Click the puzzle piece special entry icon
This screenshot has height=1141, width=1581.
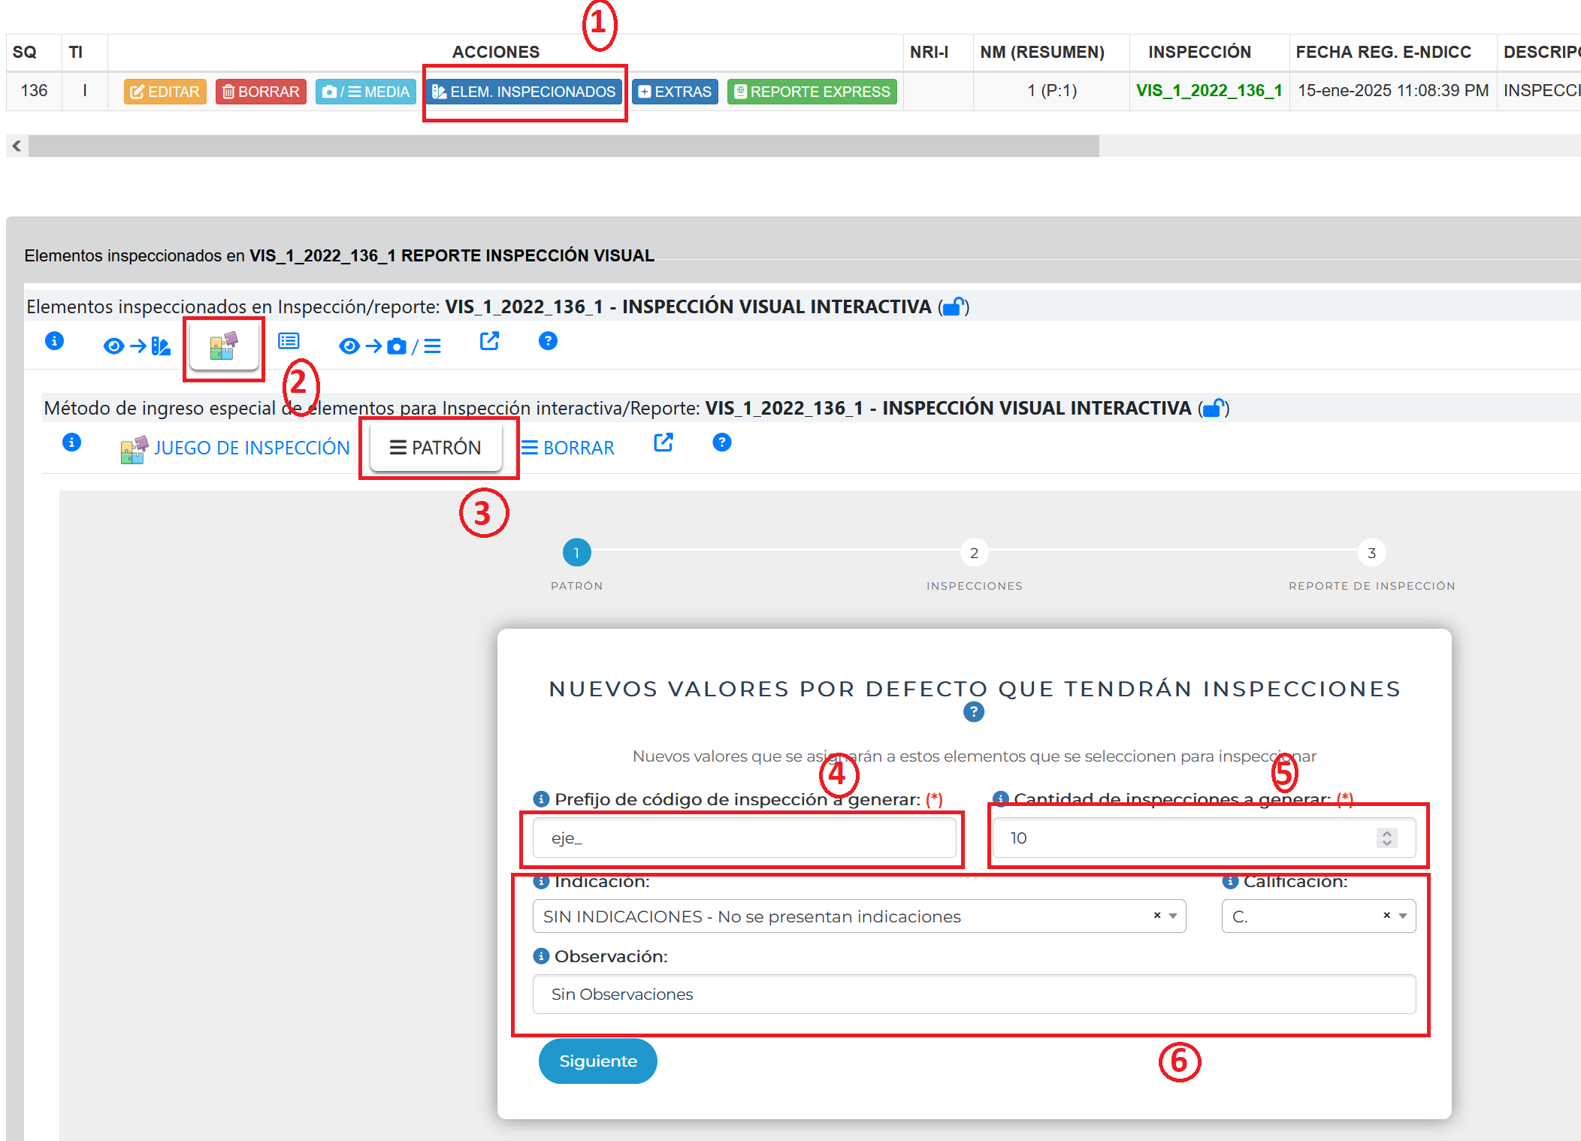(223, 346)
